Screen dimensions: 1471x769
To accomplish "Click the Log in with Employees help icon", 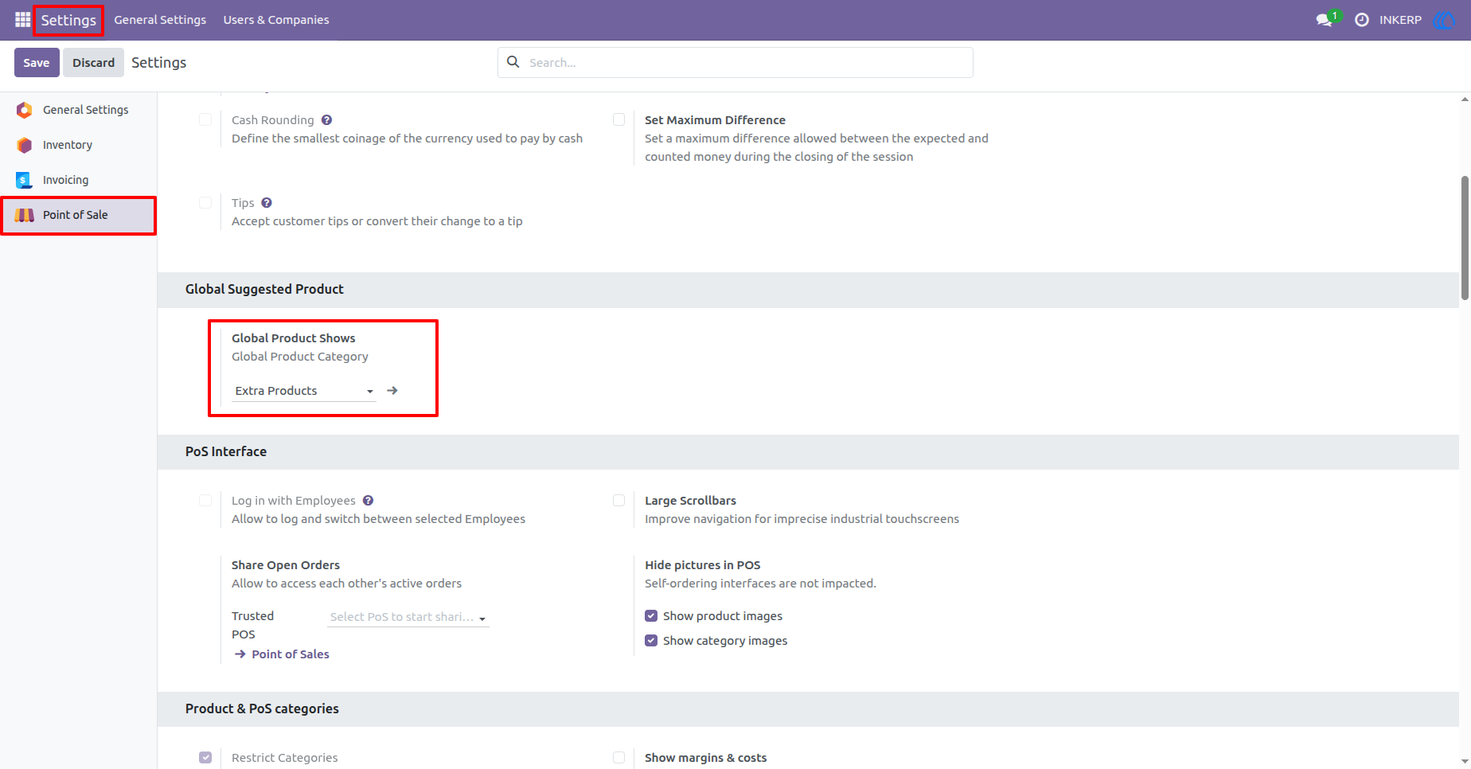I will point(368,501).
